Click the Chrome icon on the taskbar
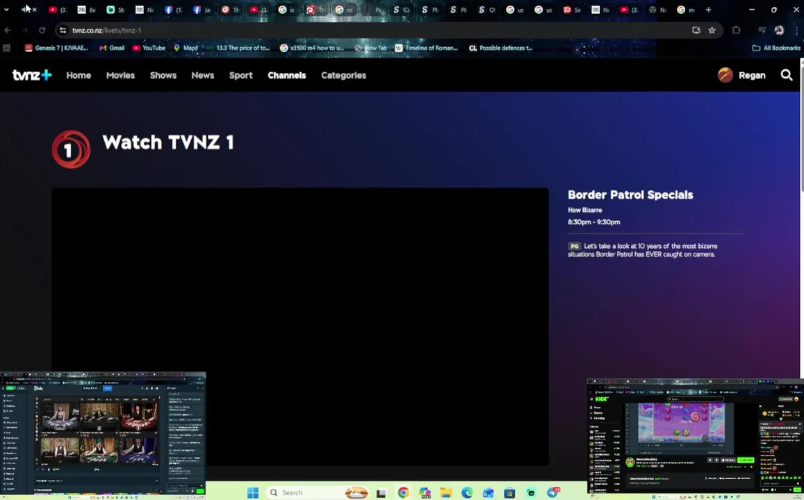Screen dimensions: 804x500 coord(404,493)
